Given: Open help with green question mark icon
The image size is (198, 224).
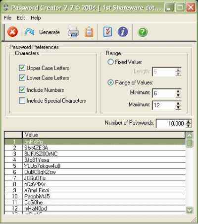Looking at the screenshot, I should [143, 32].
